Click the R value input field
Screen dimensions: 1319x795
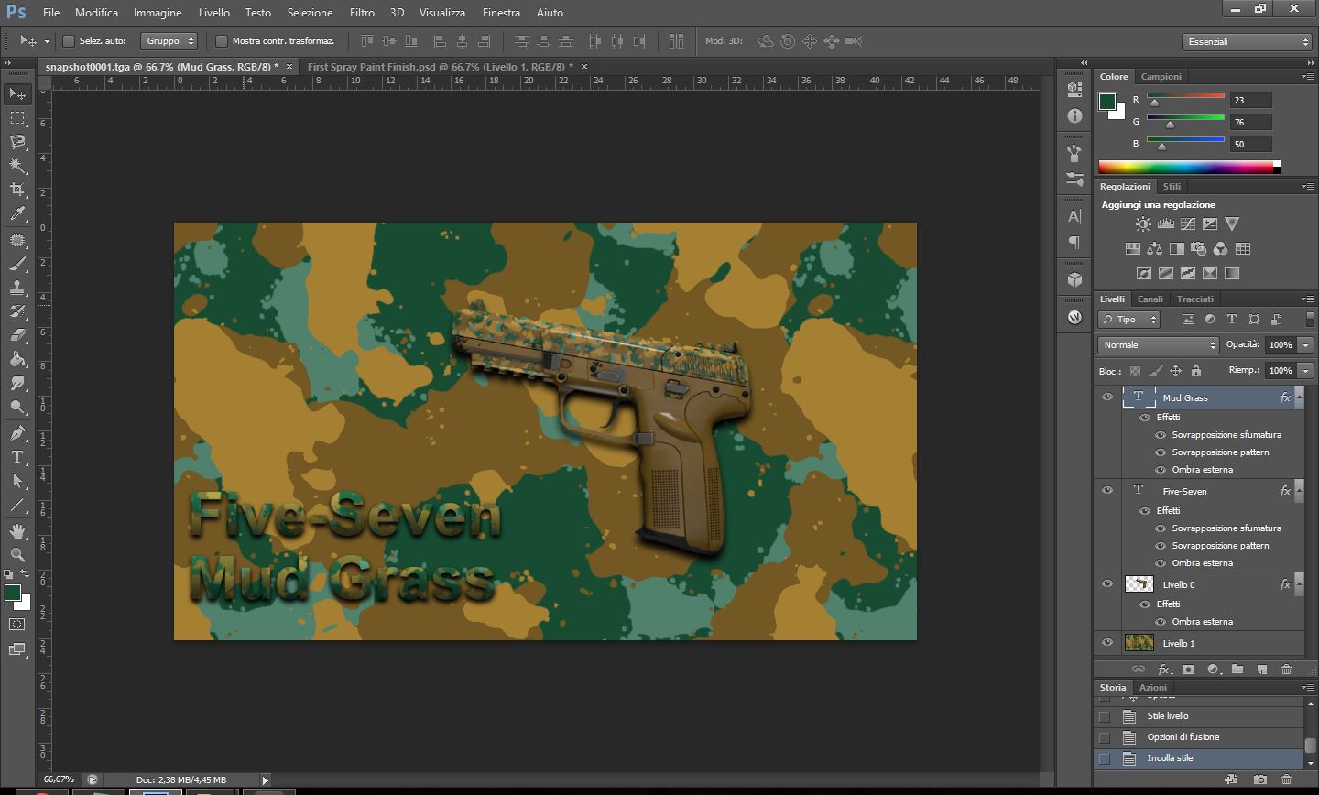coord(1250,100)
